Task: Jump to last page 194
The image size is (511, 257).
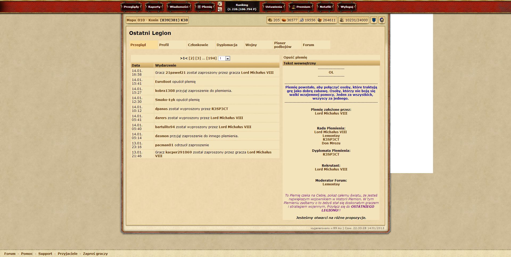Action: pyautogui.click(x=211, y=58)
